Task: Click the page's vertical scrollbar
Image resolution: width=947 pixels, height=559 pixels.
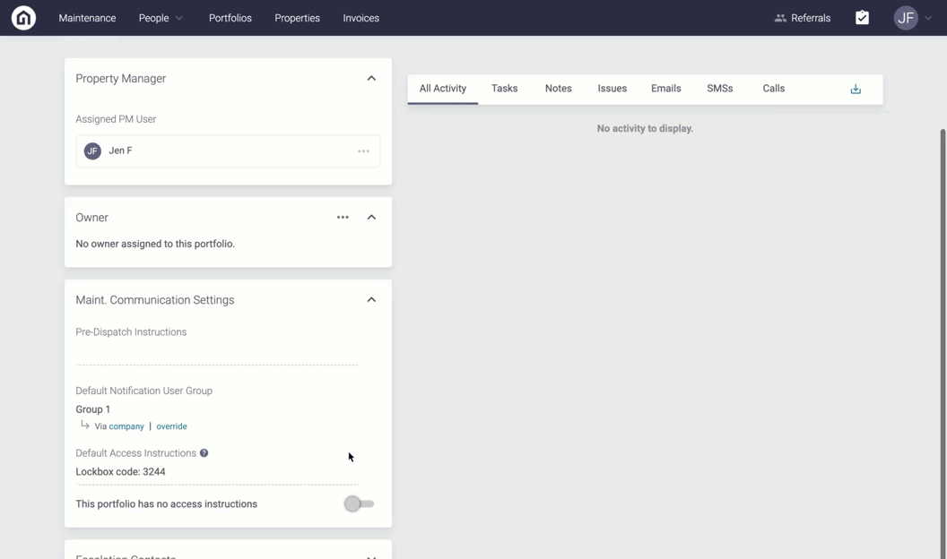Action: point(943,340)
